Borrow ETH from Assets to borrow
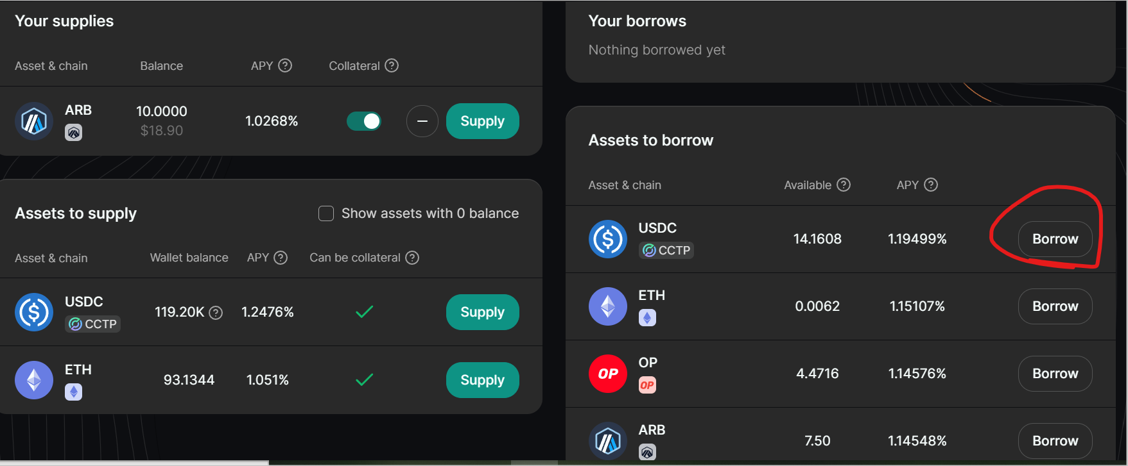 coord(1055,306)
